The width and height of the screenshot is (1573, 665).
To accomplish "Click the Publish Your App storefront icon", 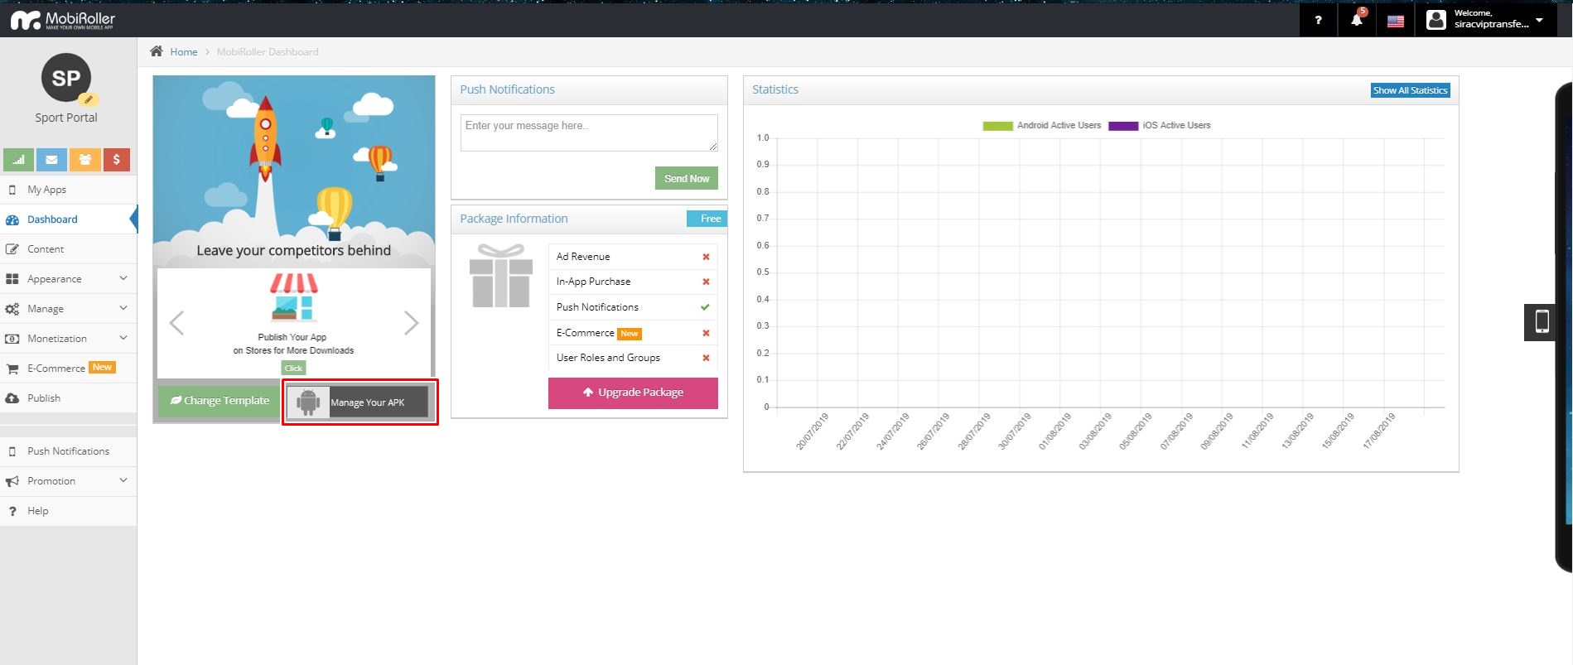I will tap(294, 297).
